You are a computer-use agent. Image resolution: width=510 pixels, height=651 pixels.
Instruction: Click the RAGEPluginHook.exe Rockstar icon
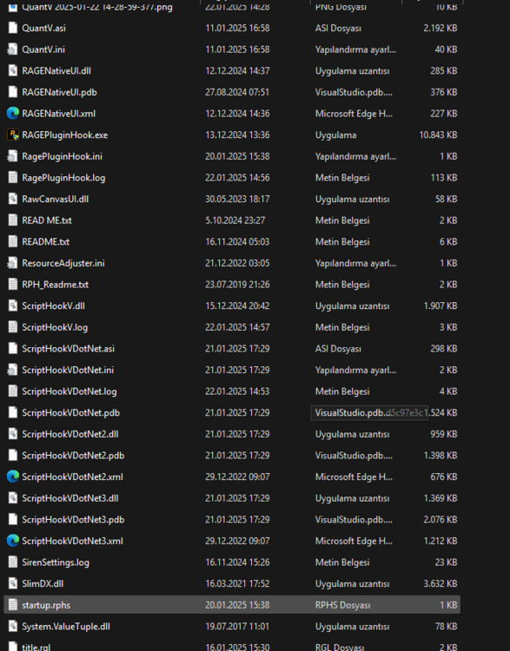pos(13,135)
